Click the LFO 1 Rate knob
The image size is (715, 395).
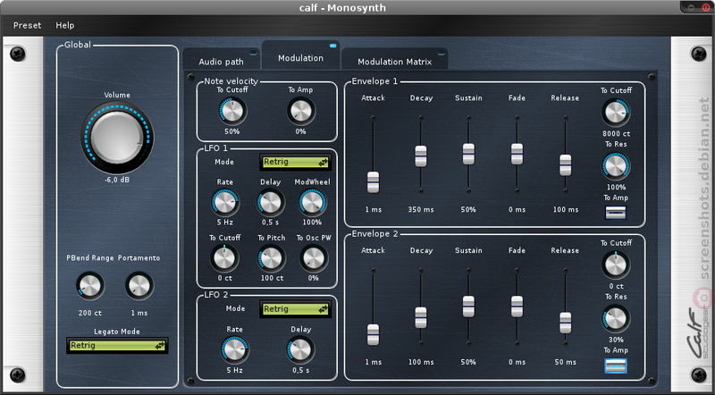[x=225, y=203]
